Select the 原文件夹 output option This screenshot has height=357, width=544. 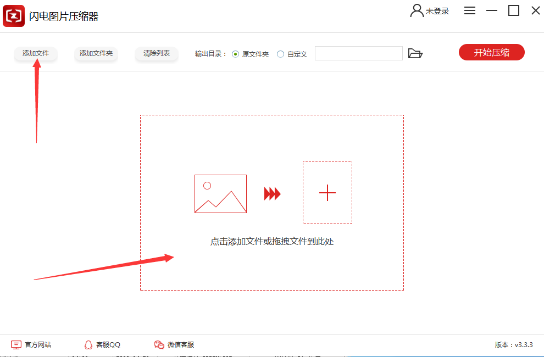point(236,53)
